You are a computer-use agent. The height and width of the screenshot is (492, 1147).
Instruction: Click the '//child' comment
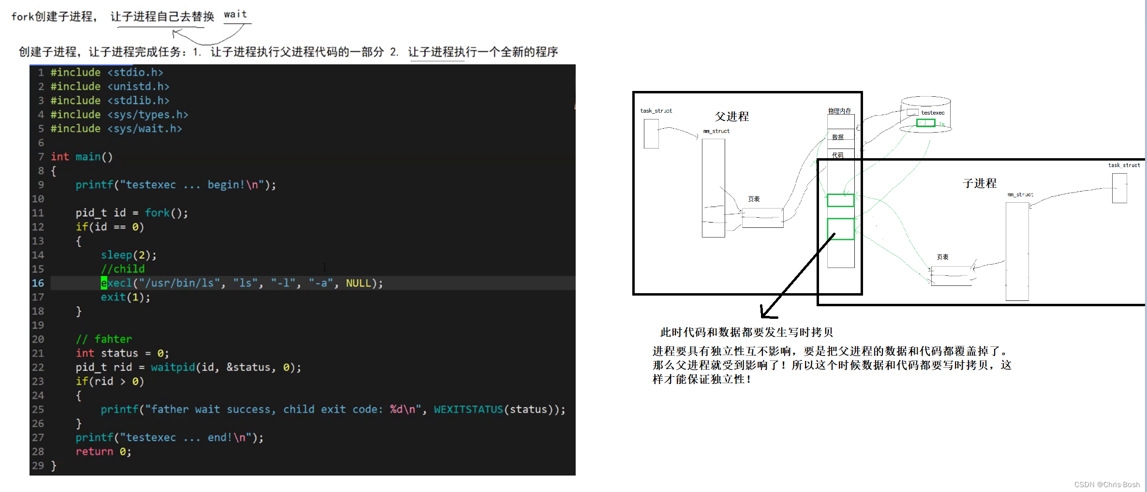(x=122, y=268)
